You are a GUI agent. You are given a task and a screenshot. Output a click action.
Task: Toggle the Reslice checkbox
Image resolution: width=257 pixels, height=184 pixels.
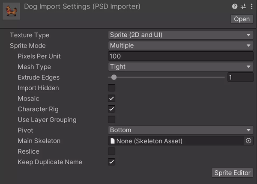tap(112, 151)
